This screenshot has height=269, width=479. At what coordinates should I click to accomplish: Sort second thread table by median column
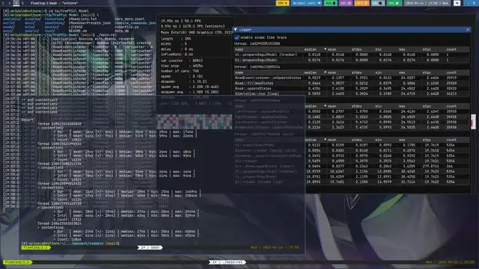click(x=310, y=72)
